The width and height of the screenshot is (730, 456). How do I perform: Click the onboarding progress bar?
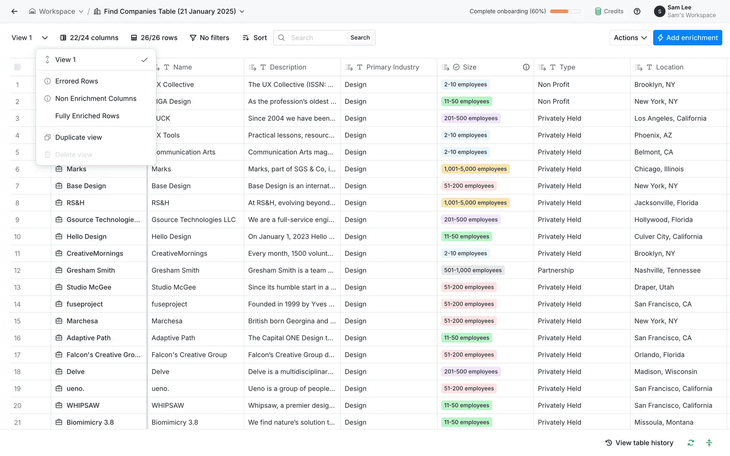coord(565,11)
